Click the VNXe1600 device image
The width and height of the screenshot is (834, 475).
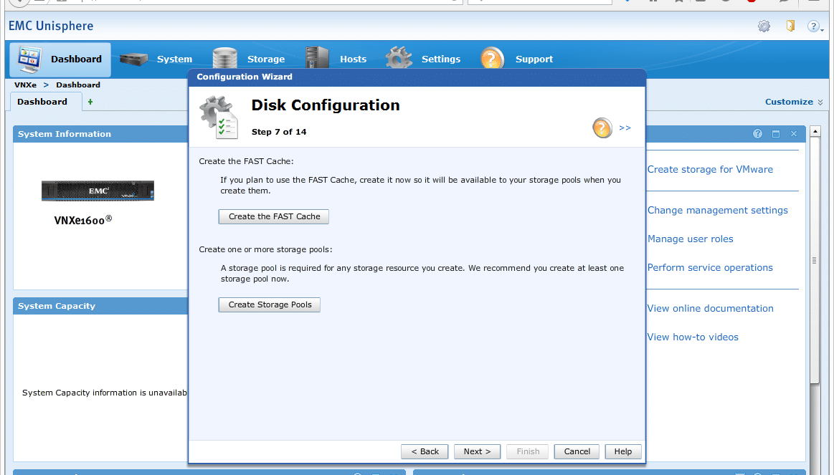98,191
